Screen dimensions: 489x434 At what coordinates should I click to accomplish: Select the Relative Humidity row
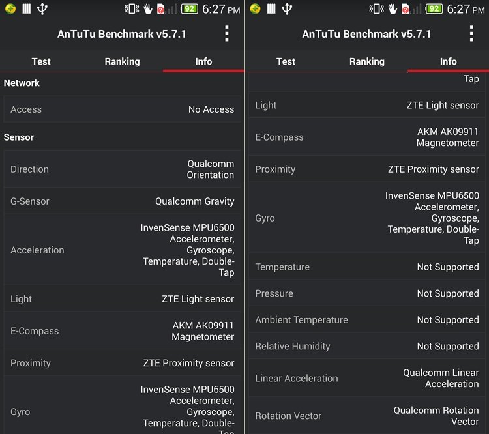367,346
